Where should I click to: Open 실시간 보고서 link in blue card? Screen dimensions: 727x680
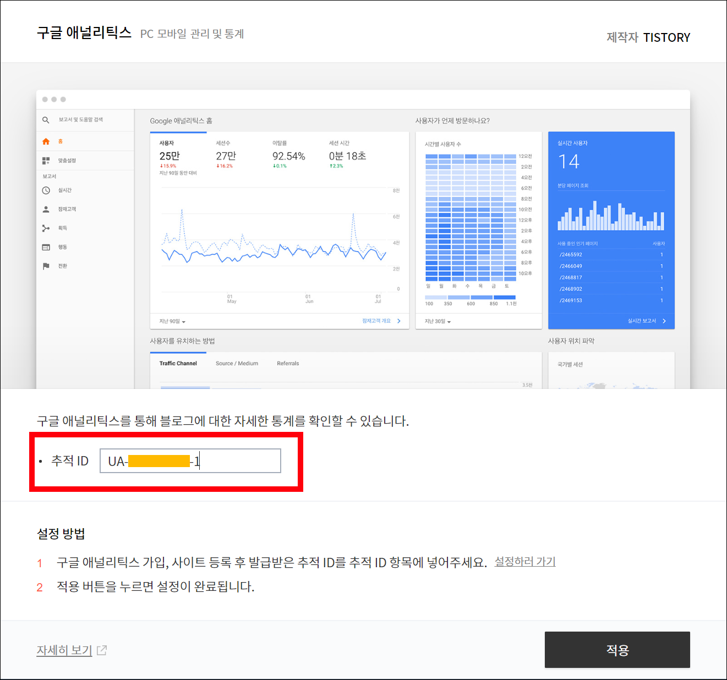pos(642,321)
